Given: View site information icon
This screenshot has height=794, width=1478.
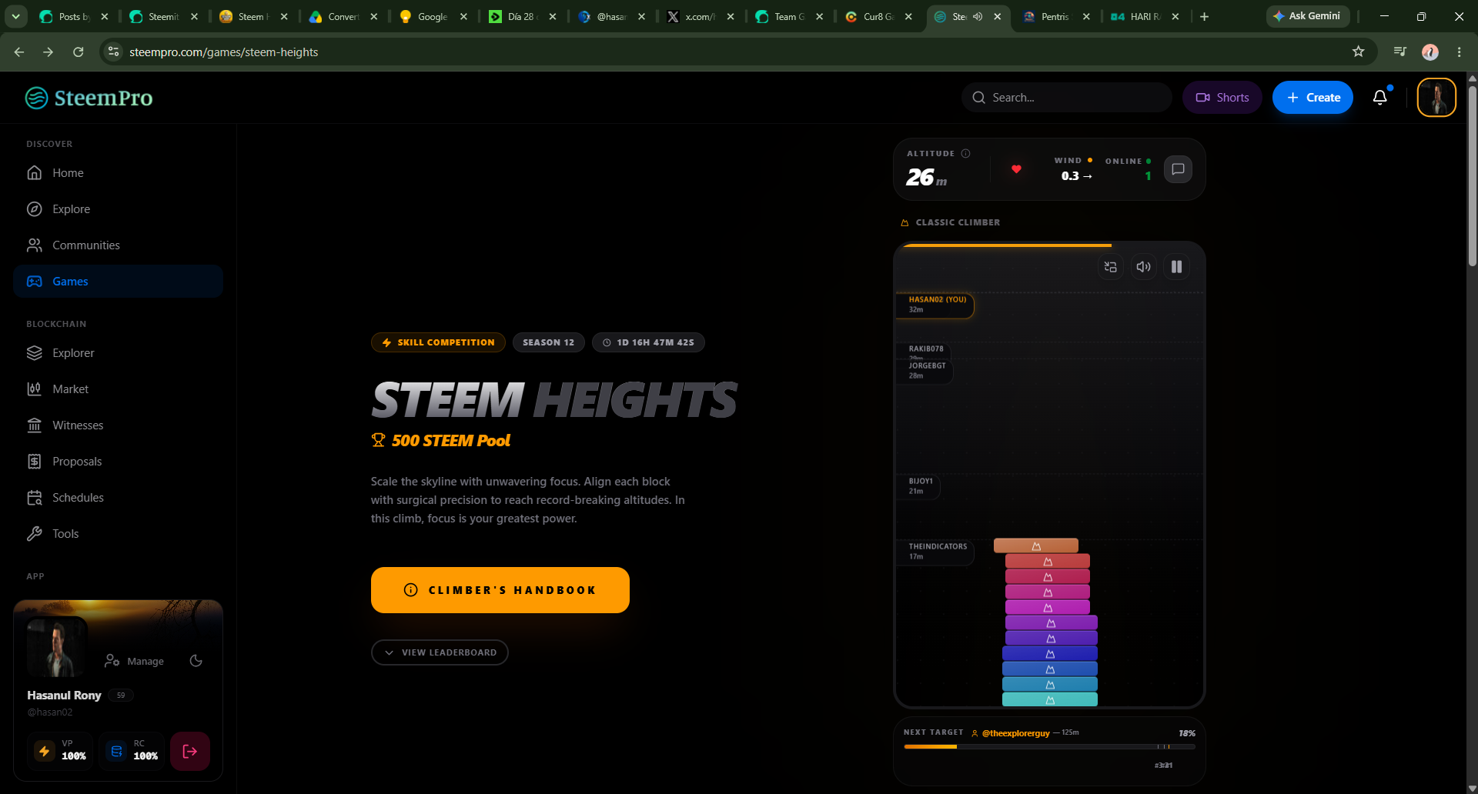Looking at the screenshot, I should (x=114, y=52).
